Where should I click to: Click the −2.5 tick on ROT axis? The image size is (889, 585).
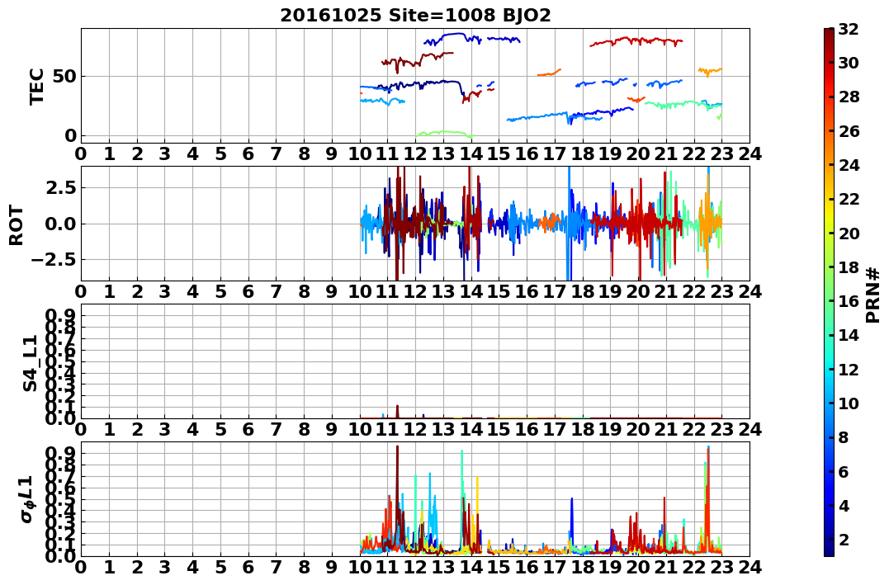(x=54, y=260)
